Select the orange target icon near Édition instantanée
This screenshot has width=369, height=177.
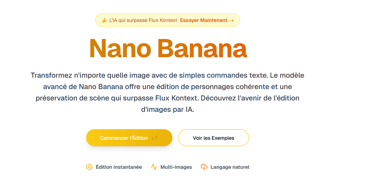coord(89,166)
